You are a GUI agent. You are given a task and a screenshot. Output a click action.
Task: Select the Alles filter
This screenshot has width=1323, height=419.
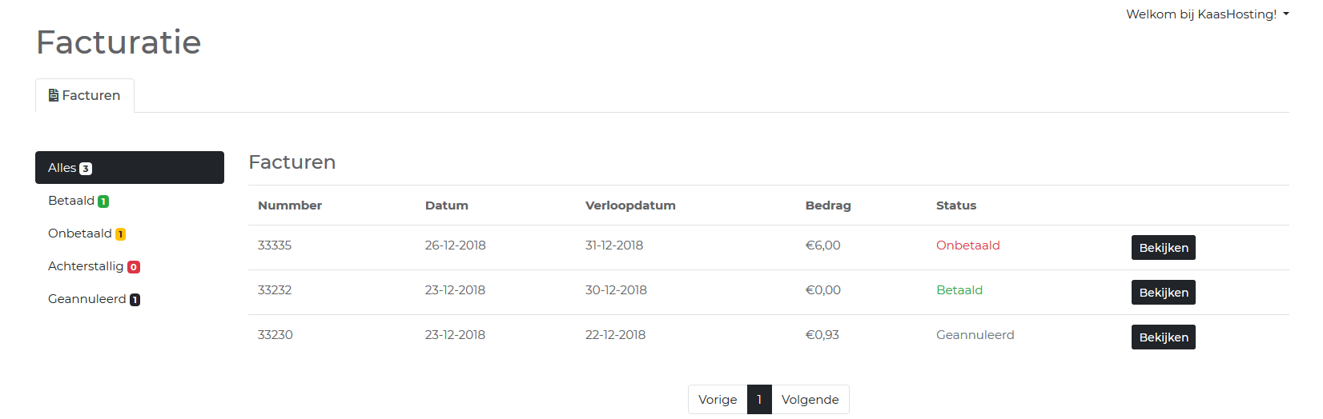point(129,168)
